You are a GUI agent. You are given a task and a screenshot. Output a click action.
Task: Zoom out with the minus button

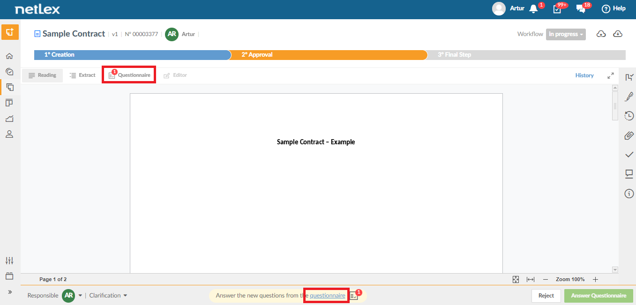point(545,279)
